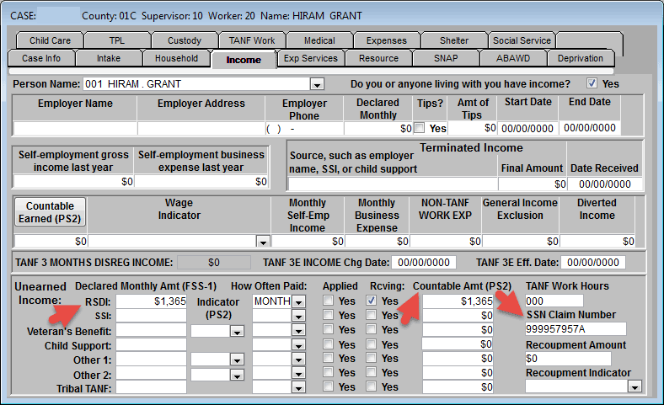Check the RSDI Applied Yes checkbox
664x405 pixels.
pyautogui.click(x=328, y=301)
